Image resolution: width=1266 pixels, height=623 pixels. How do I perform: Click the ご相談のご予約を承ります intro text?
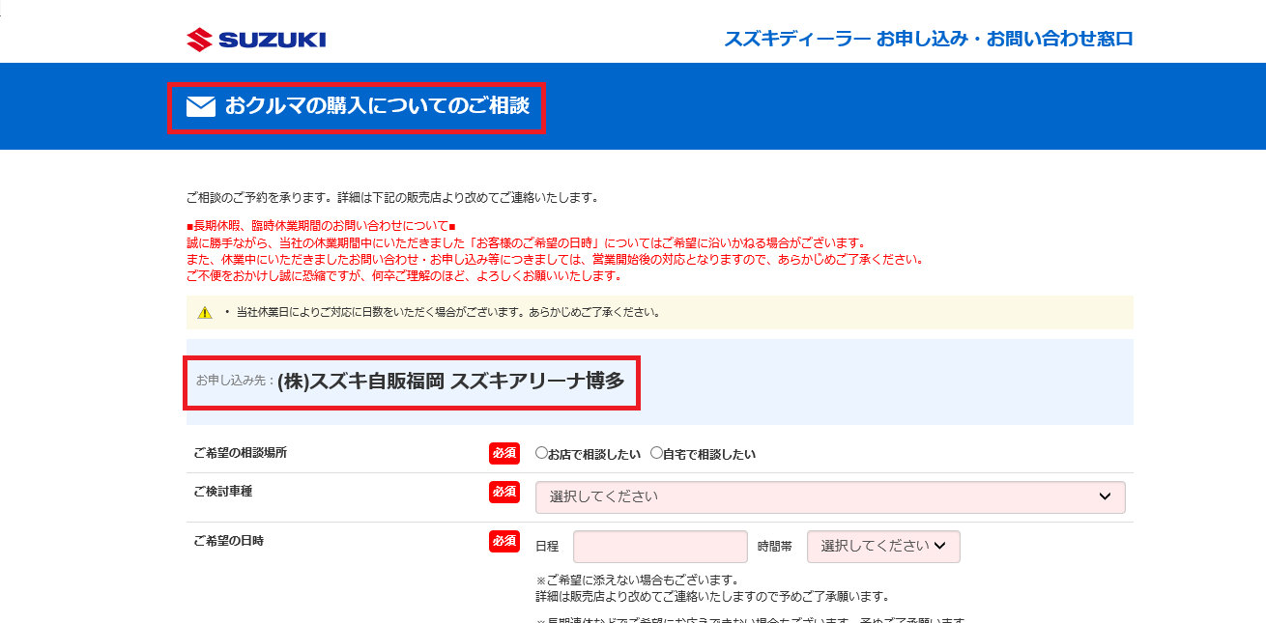coord(392,198)
